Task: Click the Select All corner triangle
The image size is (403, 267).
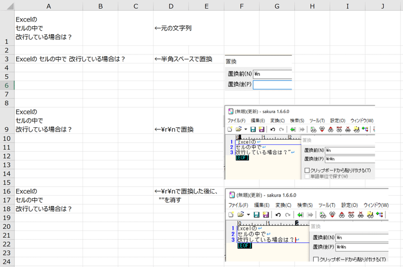Action: 10,6
